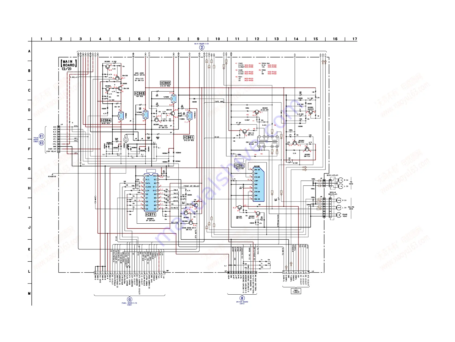Click the Deck-B L CH head symbol
455x342 pixels.
339,208
